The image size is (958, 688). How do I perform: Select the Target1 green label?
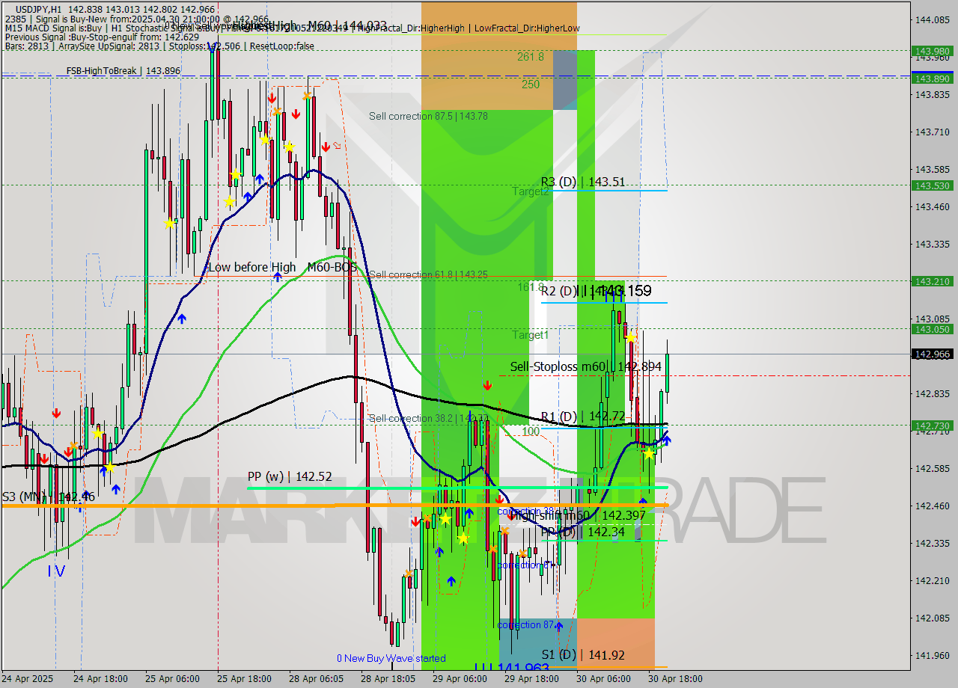click(x=530, y=335)
